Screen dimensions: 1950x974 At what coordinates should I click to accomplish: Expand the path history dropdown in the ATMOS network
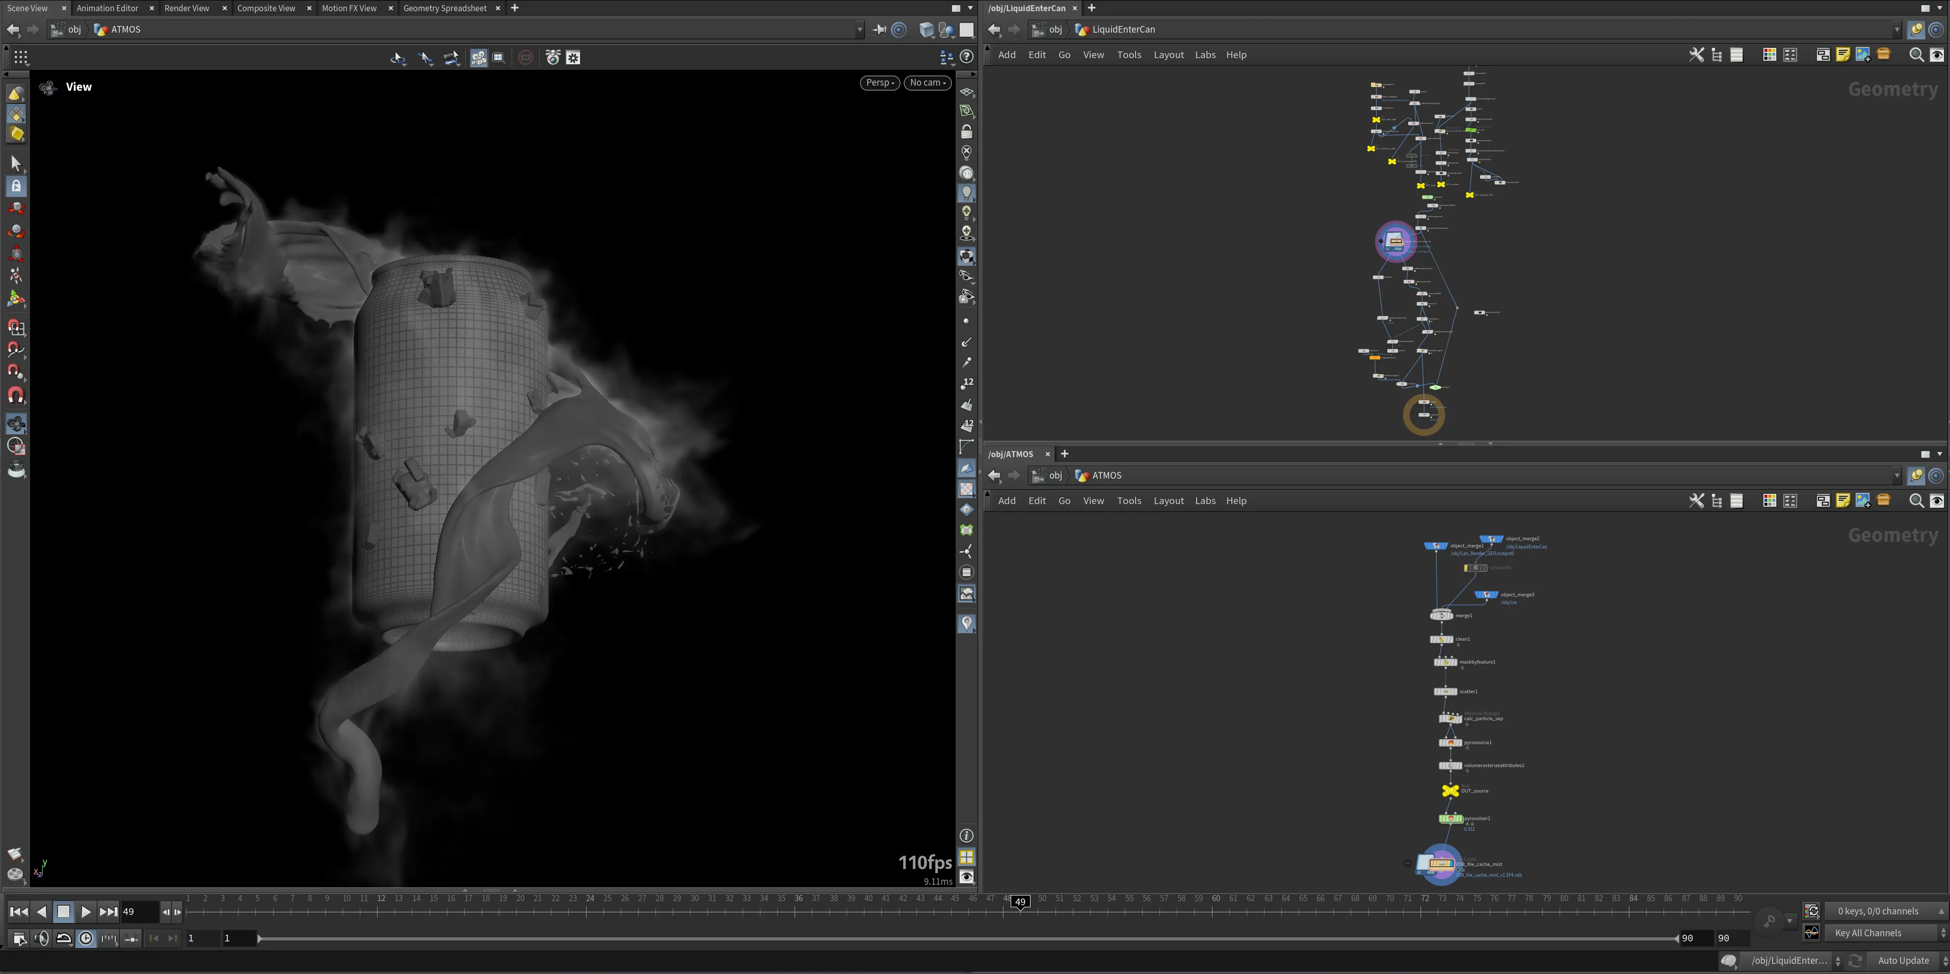click(1897, 475)
